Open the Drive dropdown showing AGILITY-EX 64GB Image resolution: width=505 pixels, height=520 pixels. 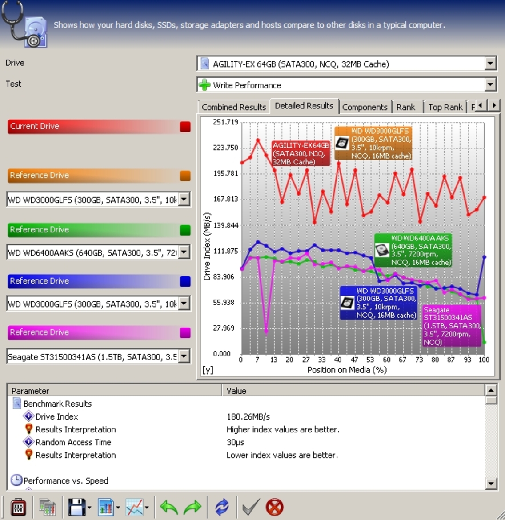click(490, 64)
